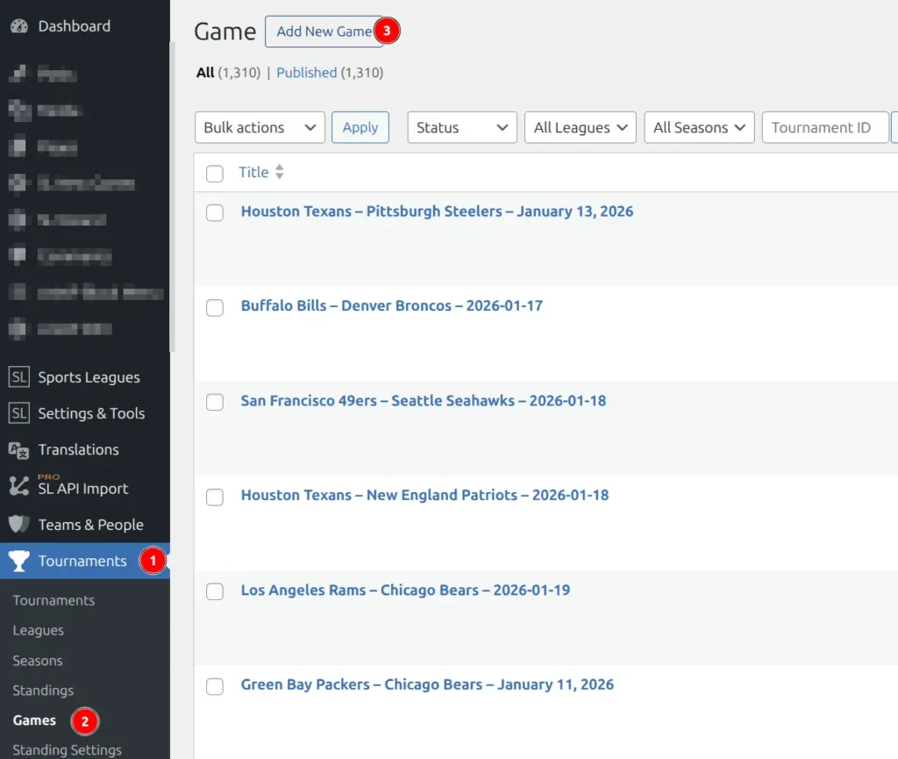Click the Tournaments trophy icon
This screenshot has height=759, width=898.
19,561
